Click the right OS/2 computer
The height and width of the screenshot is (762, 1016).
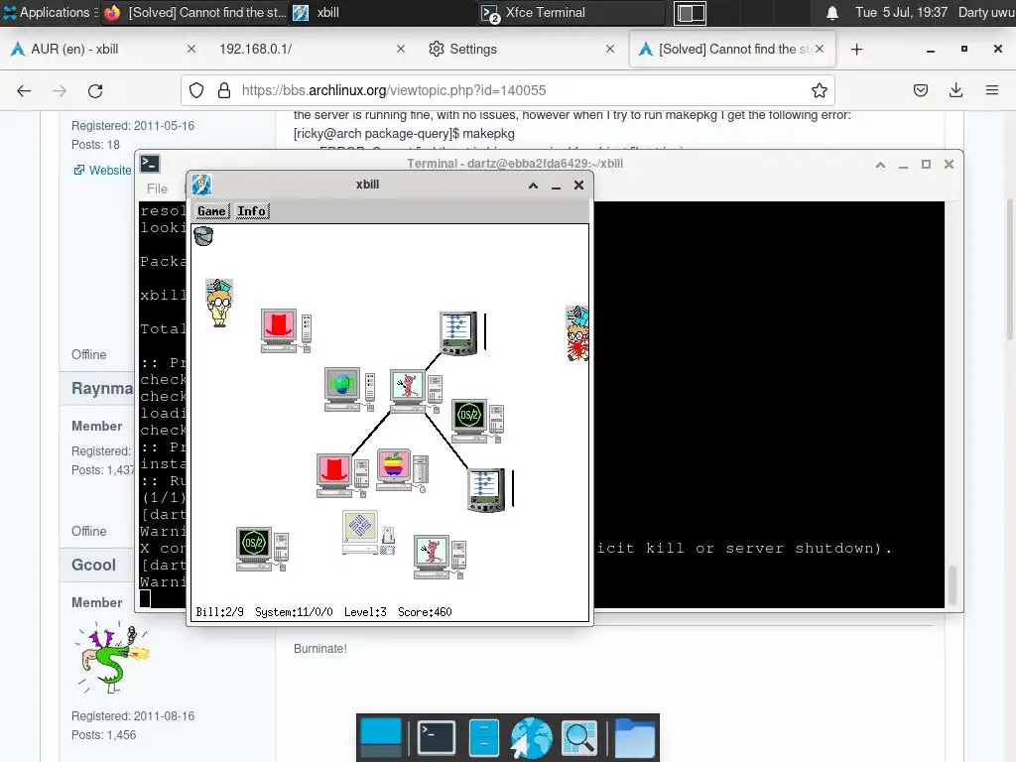point(477,421)
